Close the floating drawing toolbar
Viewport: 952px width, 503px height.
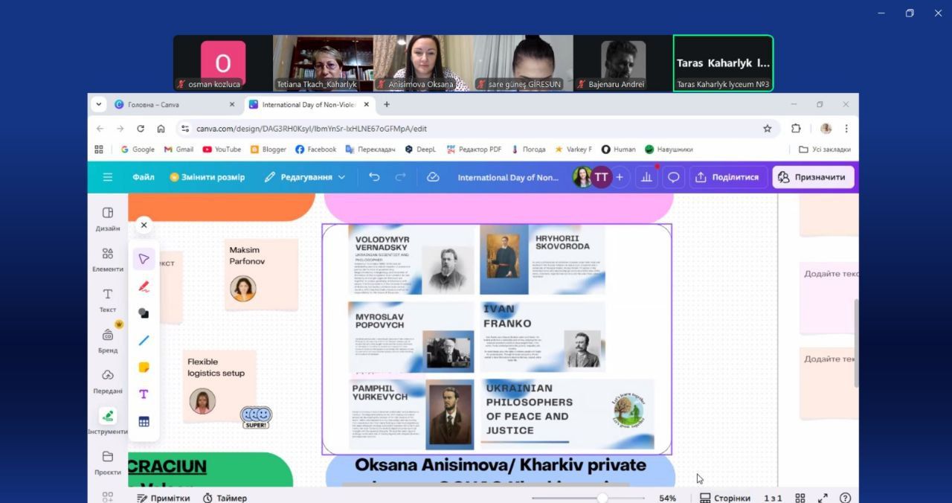click(x=144, y=225)
